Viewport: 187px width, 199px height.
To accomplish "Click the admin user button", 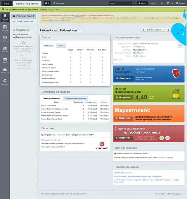I will [142, 3].
